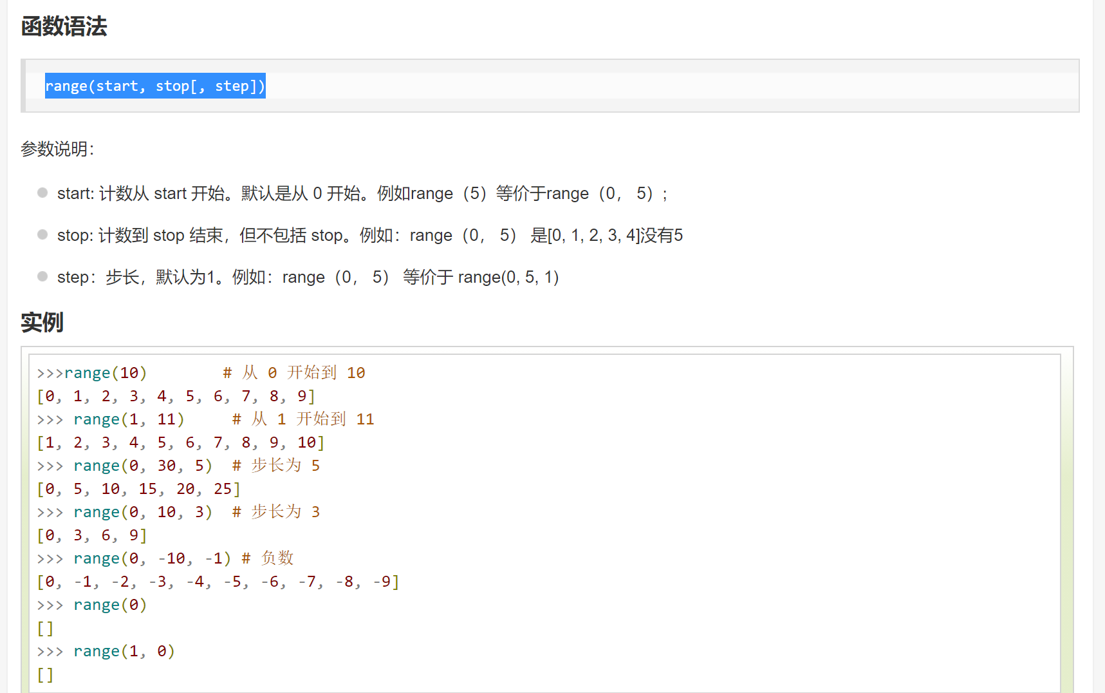Viewport: 1105px width, 693px height.
Task: Click the comment # 负数
Action: 268,558
